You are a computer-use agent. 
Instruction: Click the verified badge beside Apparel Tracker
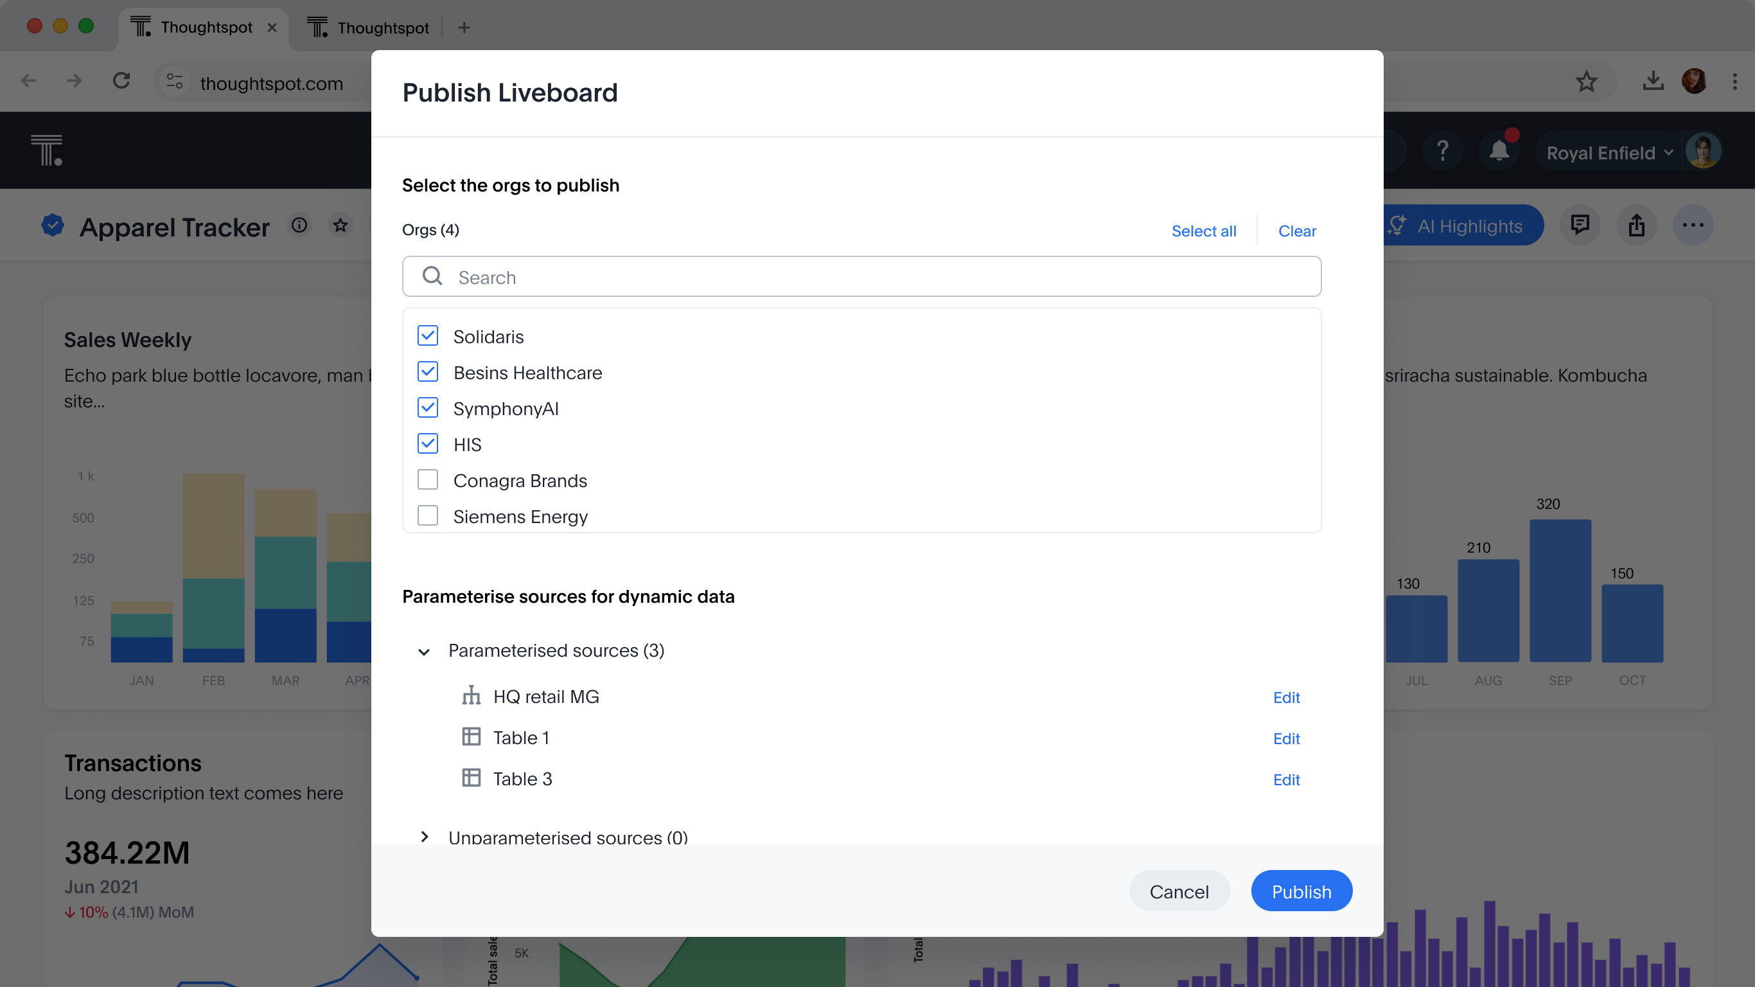coord(53,226)
